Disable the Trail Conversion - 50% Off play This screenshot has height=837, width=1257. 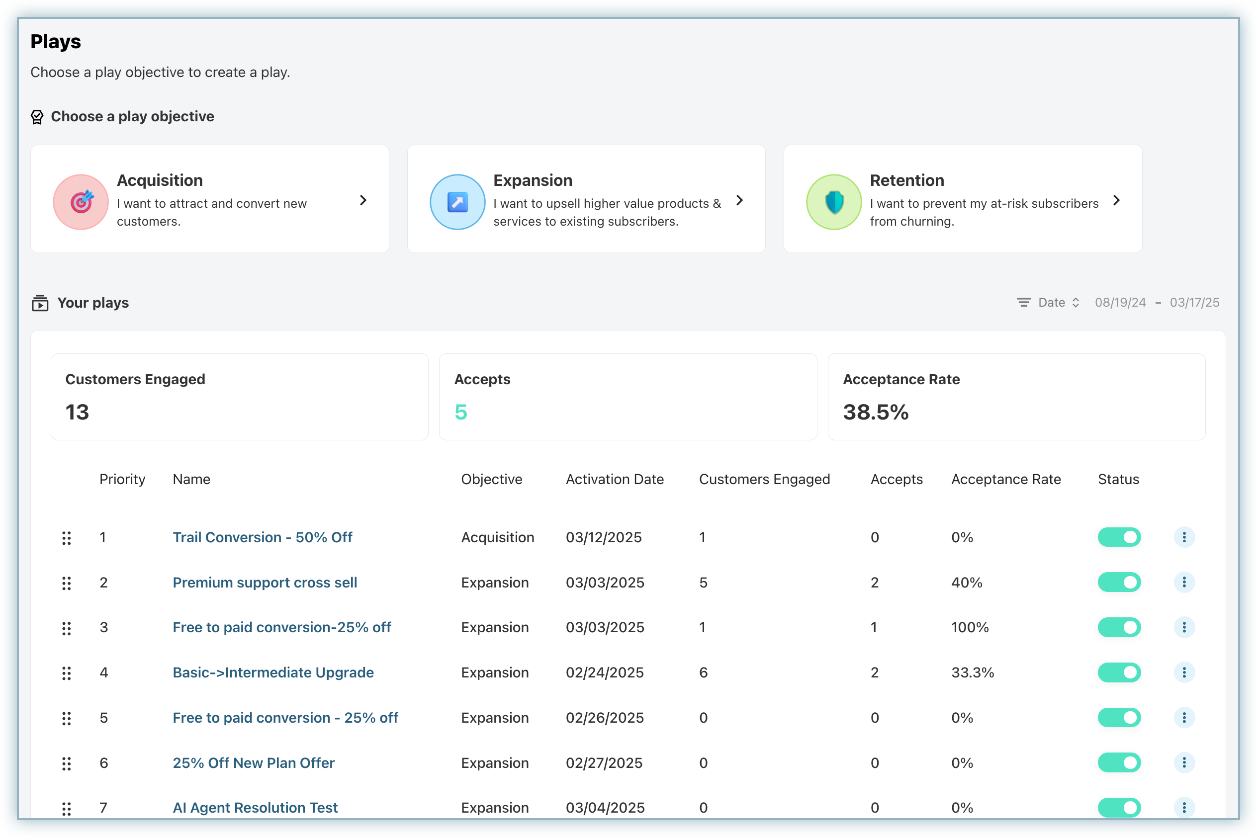1119,537
